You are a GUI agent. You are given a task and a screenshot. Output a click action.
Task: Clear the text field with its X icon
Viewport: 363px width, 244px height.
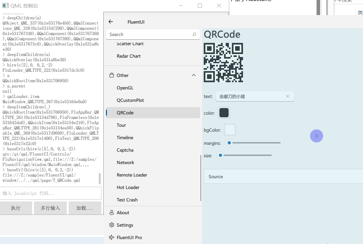coord(287,96)
